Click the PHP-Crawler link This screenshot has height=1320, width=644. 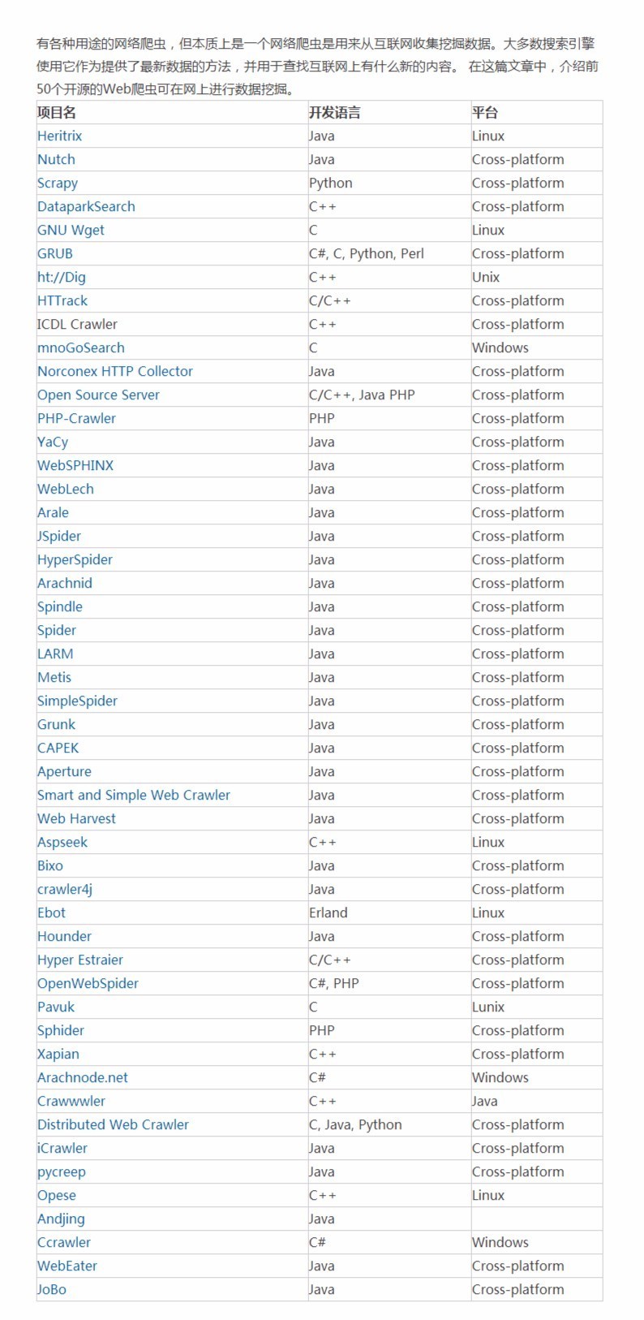(76, 418)
